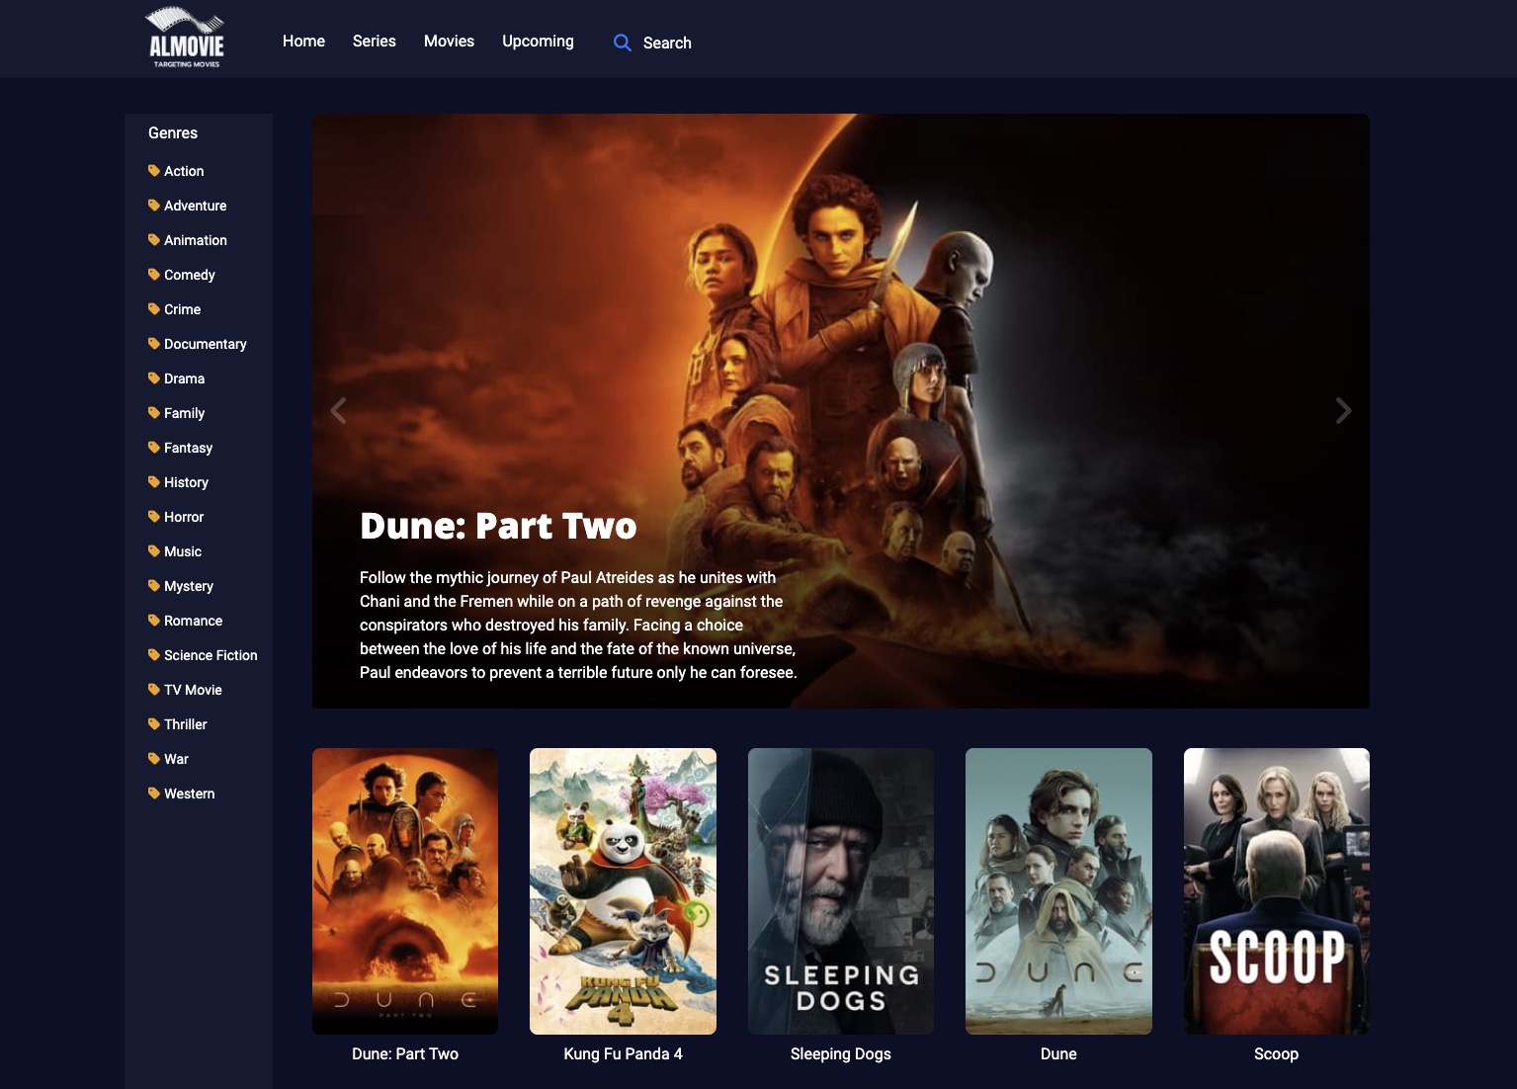
Task: Select the Animation genre link
Action: (196, 240)
